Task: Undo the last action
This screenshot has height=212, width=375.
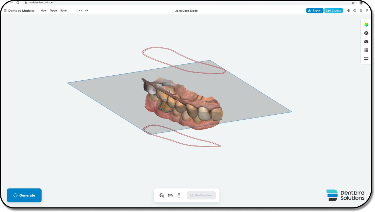Action: pyautogui.click(x=80, y=11)
